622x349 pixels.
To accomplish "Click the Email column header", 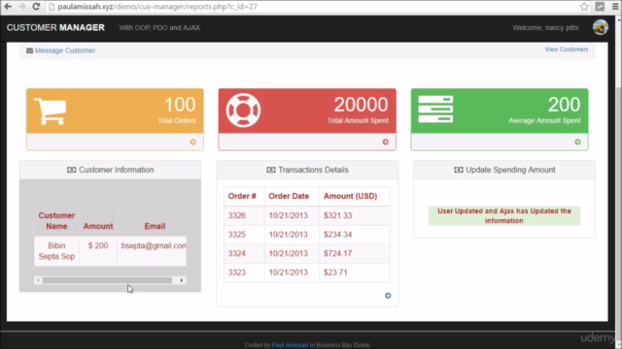I will (155, 226).
